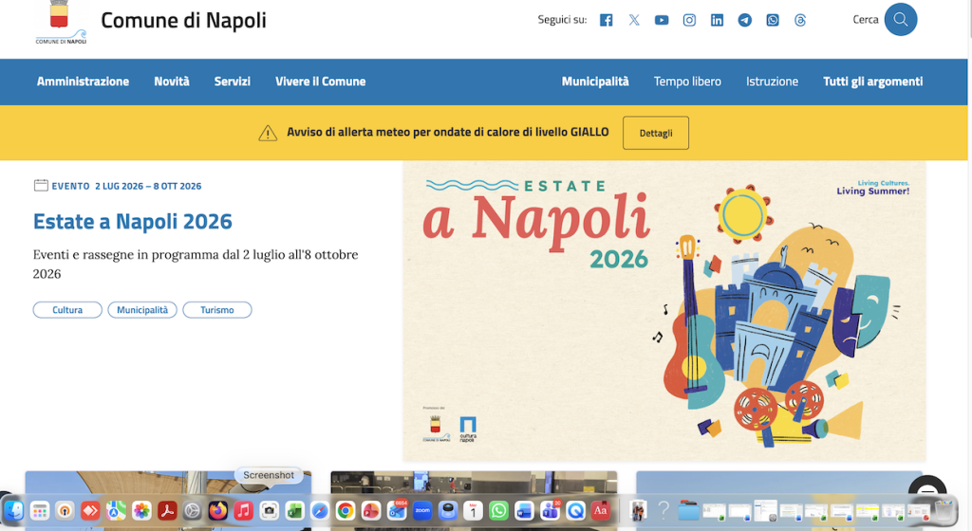Launch QuickTime Player from the dock
Image resolution: width=972 pixels, height=531 pixels.
click(575, 510)
